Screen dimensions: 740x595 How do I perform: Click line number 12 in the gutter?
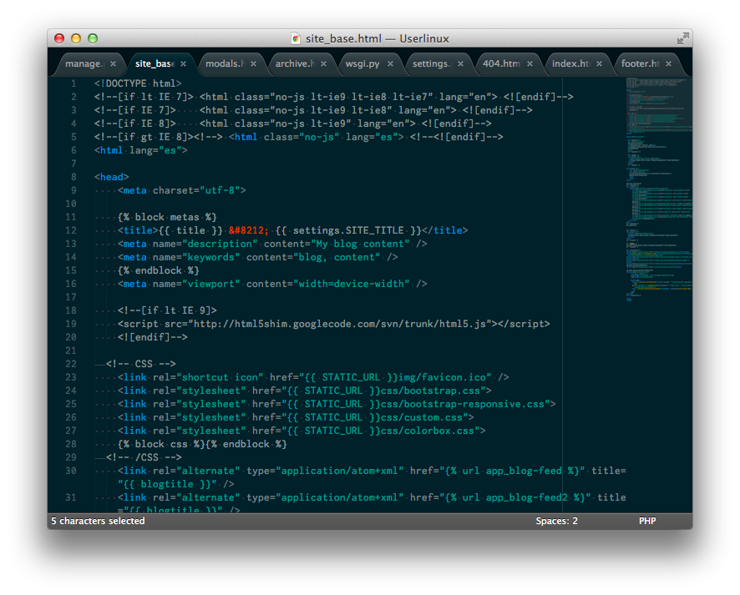coord(71,230)
